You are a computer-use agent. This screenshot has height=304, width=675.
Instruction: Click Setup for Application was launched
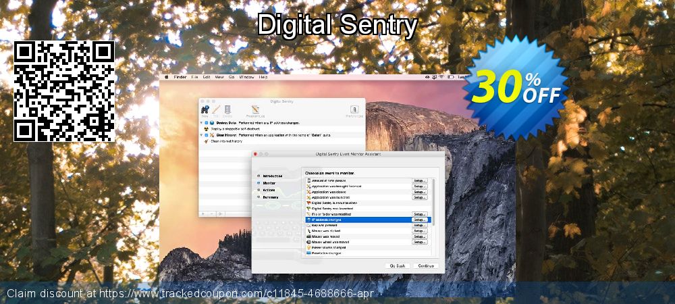[419, 198]
